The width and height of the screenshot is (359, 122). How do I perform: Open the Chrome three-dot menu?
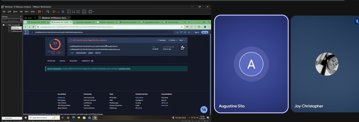(x=209, y=27)
